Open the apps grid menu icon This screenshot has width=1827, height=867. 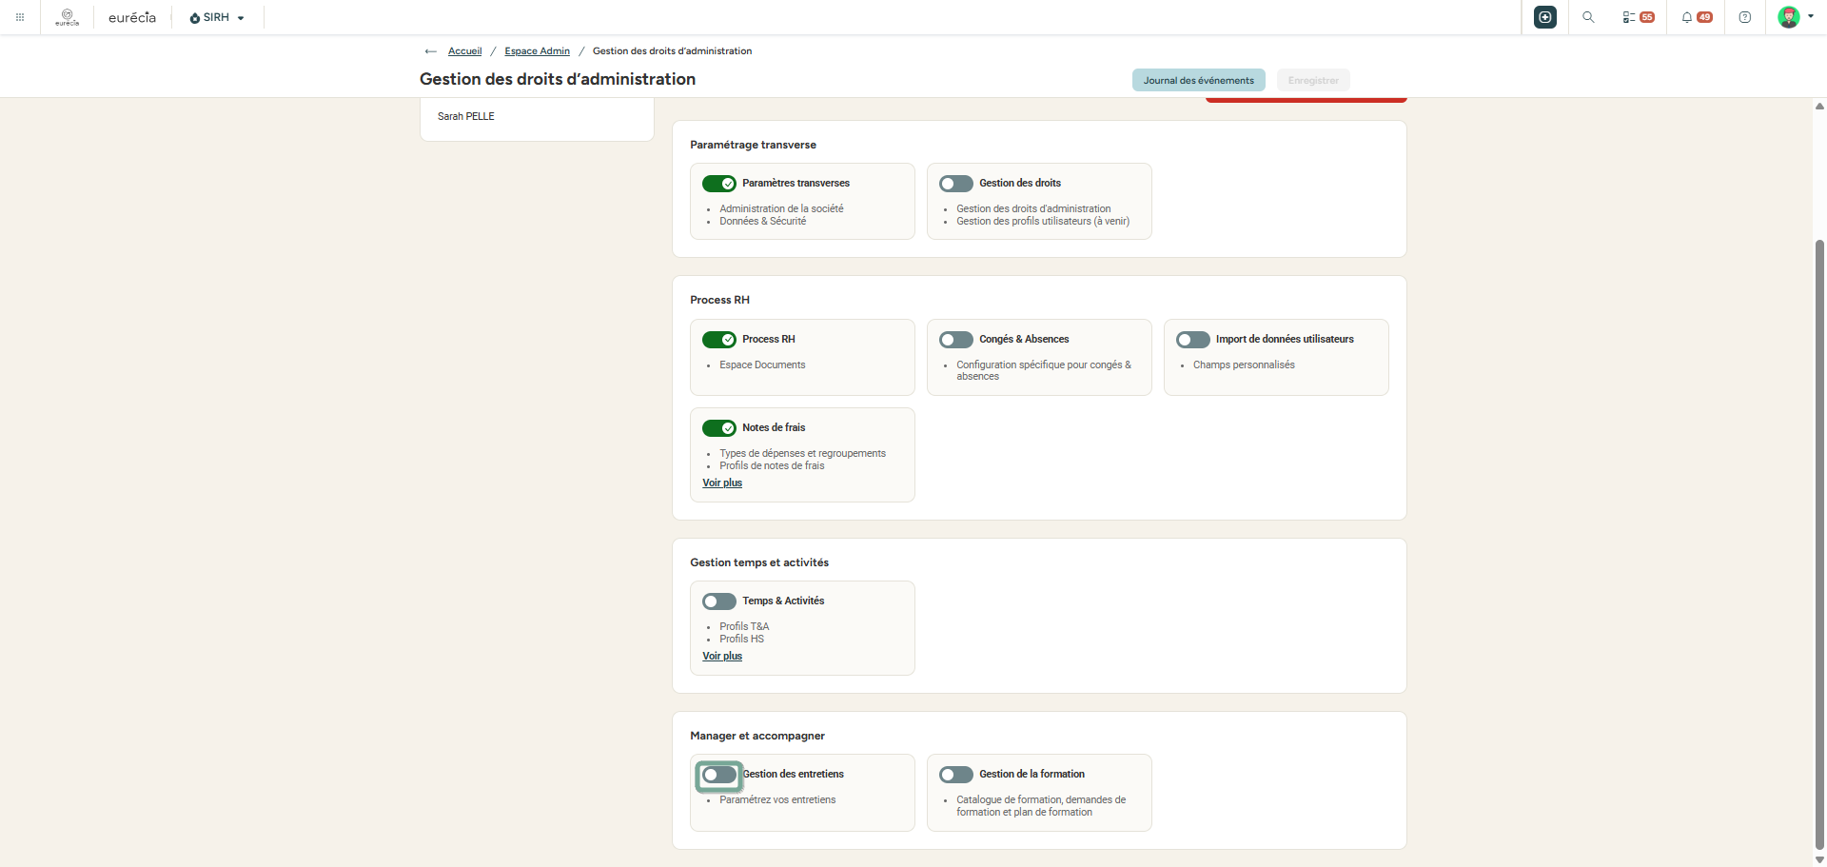pyautogui.click(x=20, y=17)
